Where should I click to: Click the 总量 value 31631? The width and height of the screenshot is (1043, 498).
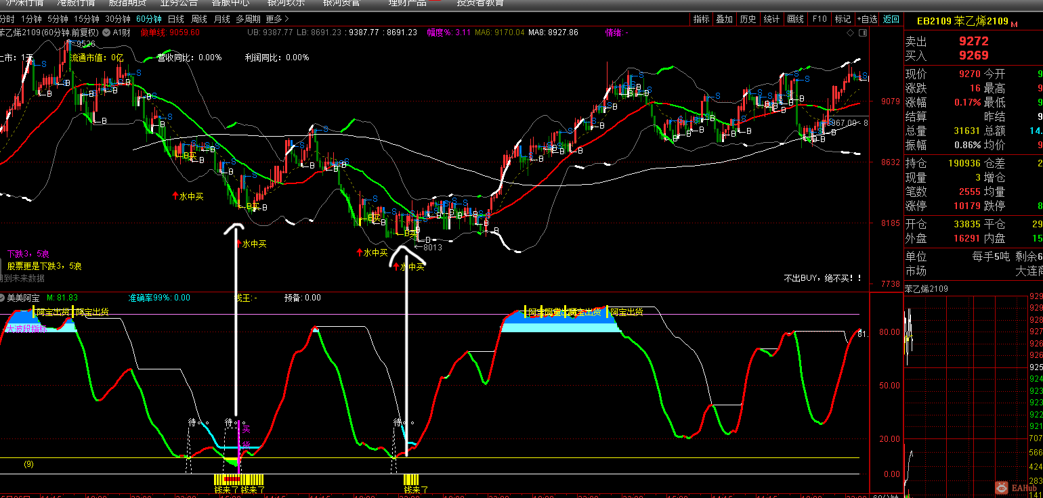tap(967, 131)
